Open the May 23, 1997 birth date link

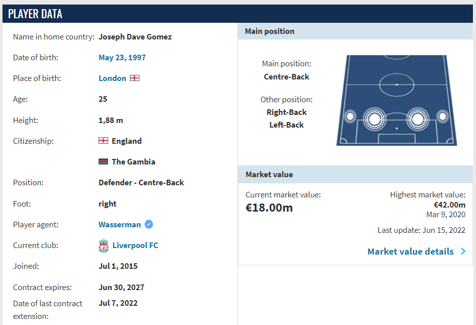122,58
